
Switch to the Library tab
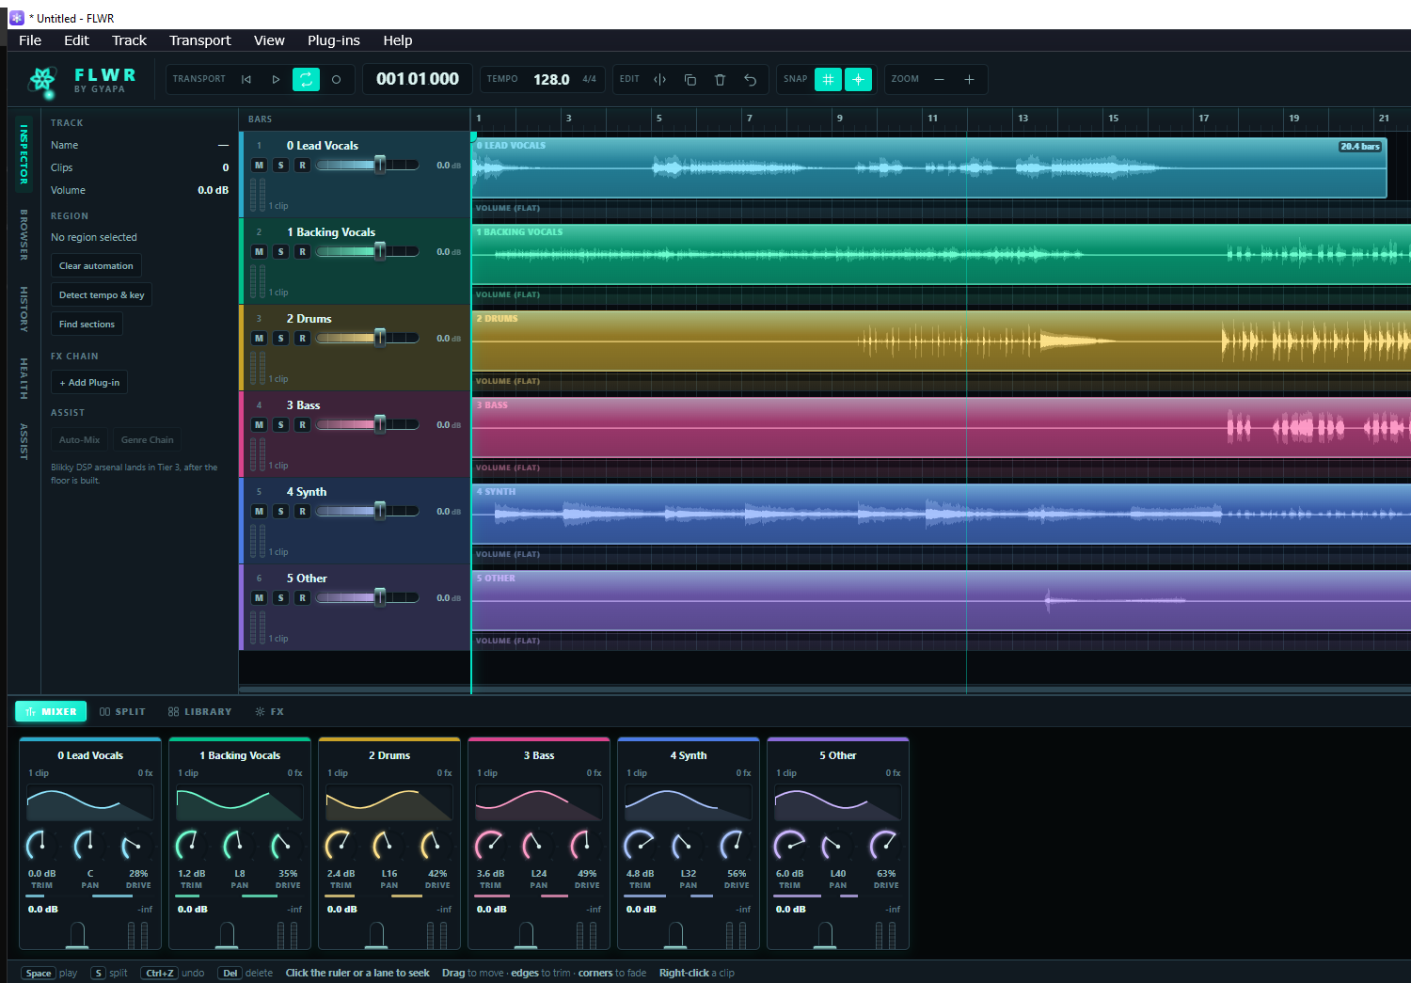click(x=199, y=712)
